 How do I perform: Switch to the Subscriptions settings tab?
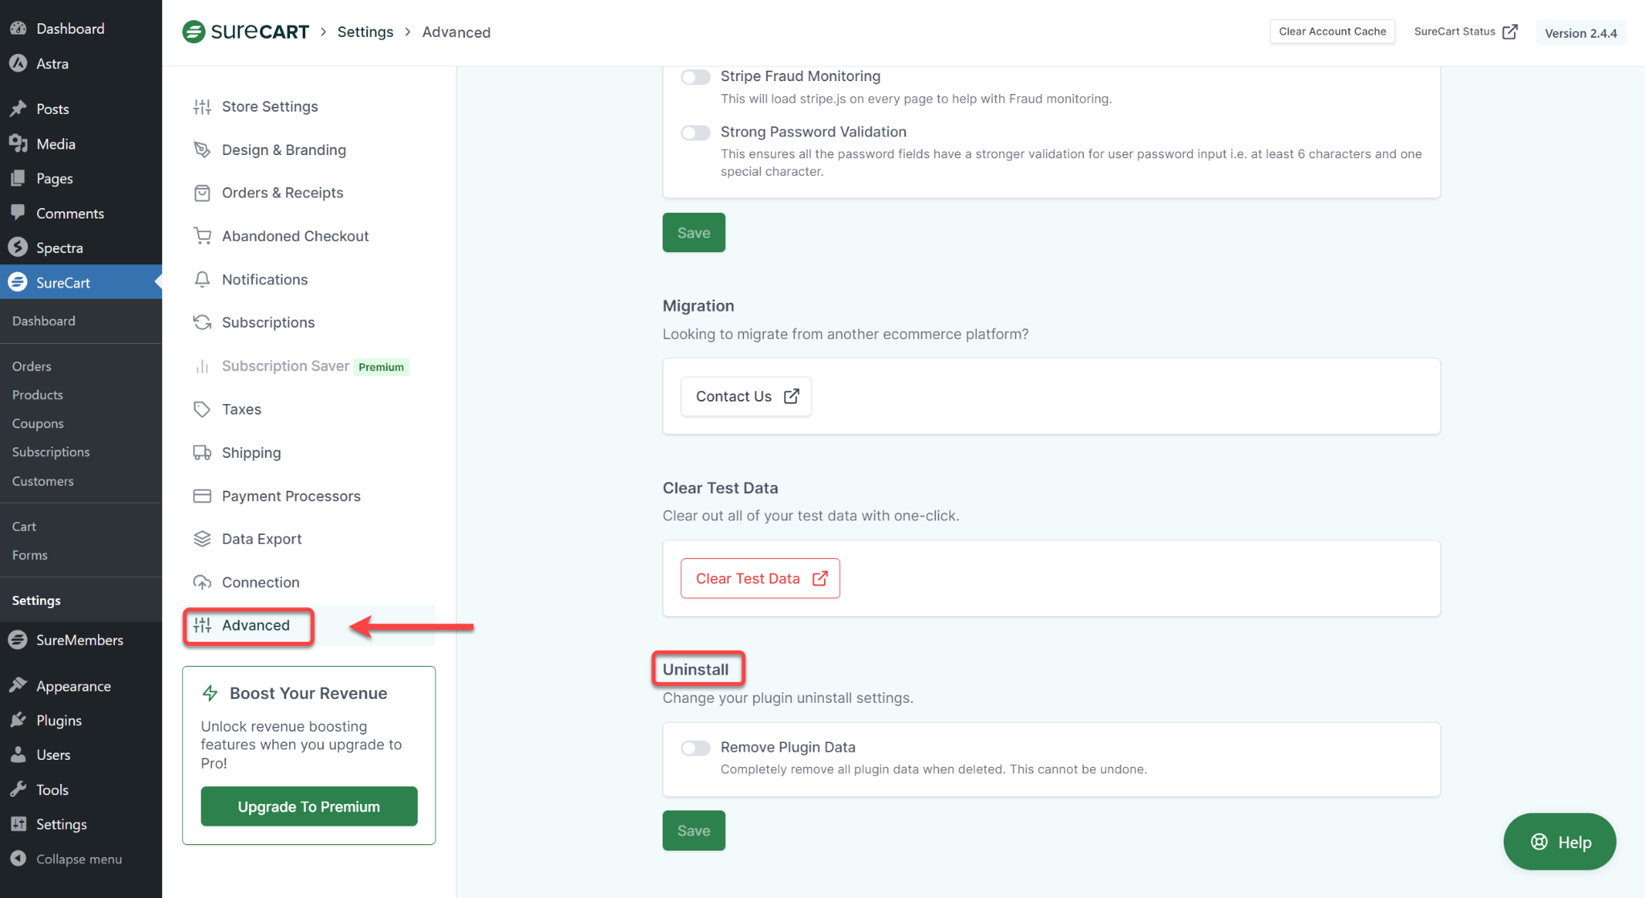click(268, 322)
